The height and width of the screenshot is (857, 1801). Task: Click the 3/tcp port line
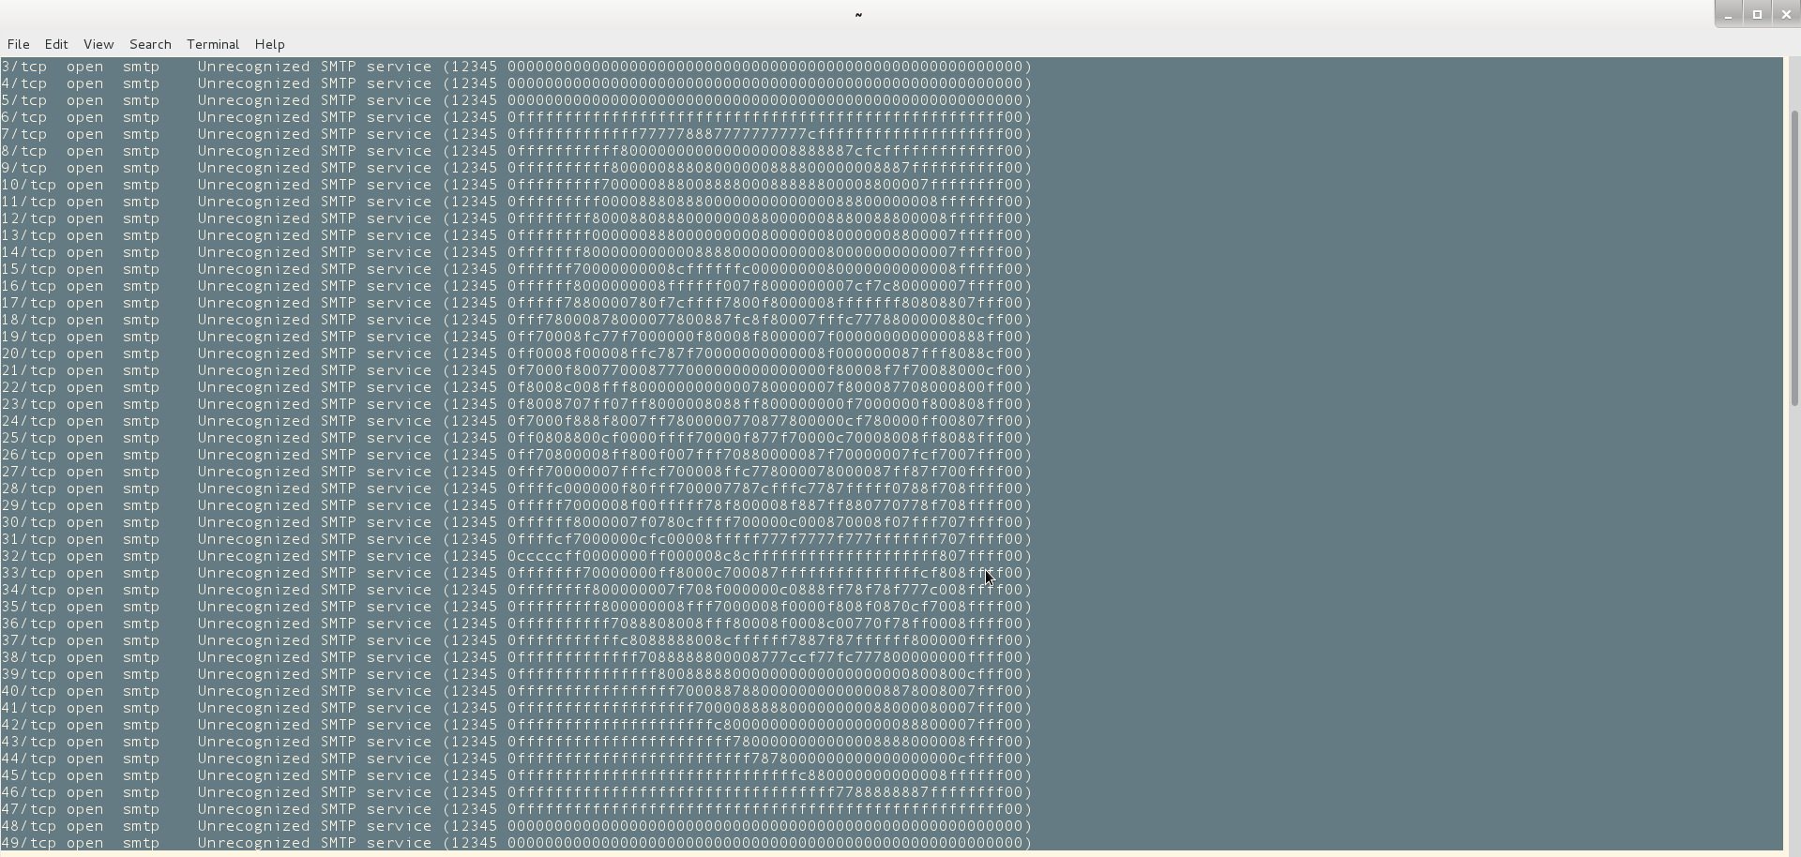coord(23,67)
